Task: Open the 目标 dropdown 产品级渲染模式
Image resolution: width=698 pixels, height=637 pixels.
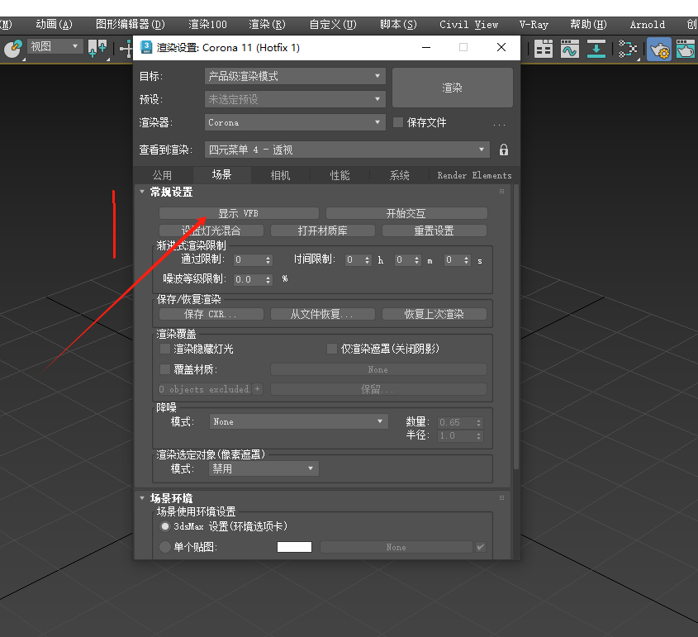Action: pyautogui.click(x=295, y=76)
